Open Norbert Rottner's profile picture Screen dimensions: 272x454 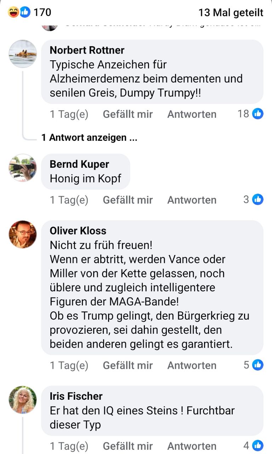pyautogui.click(x=23, y=54)
